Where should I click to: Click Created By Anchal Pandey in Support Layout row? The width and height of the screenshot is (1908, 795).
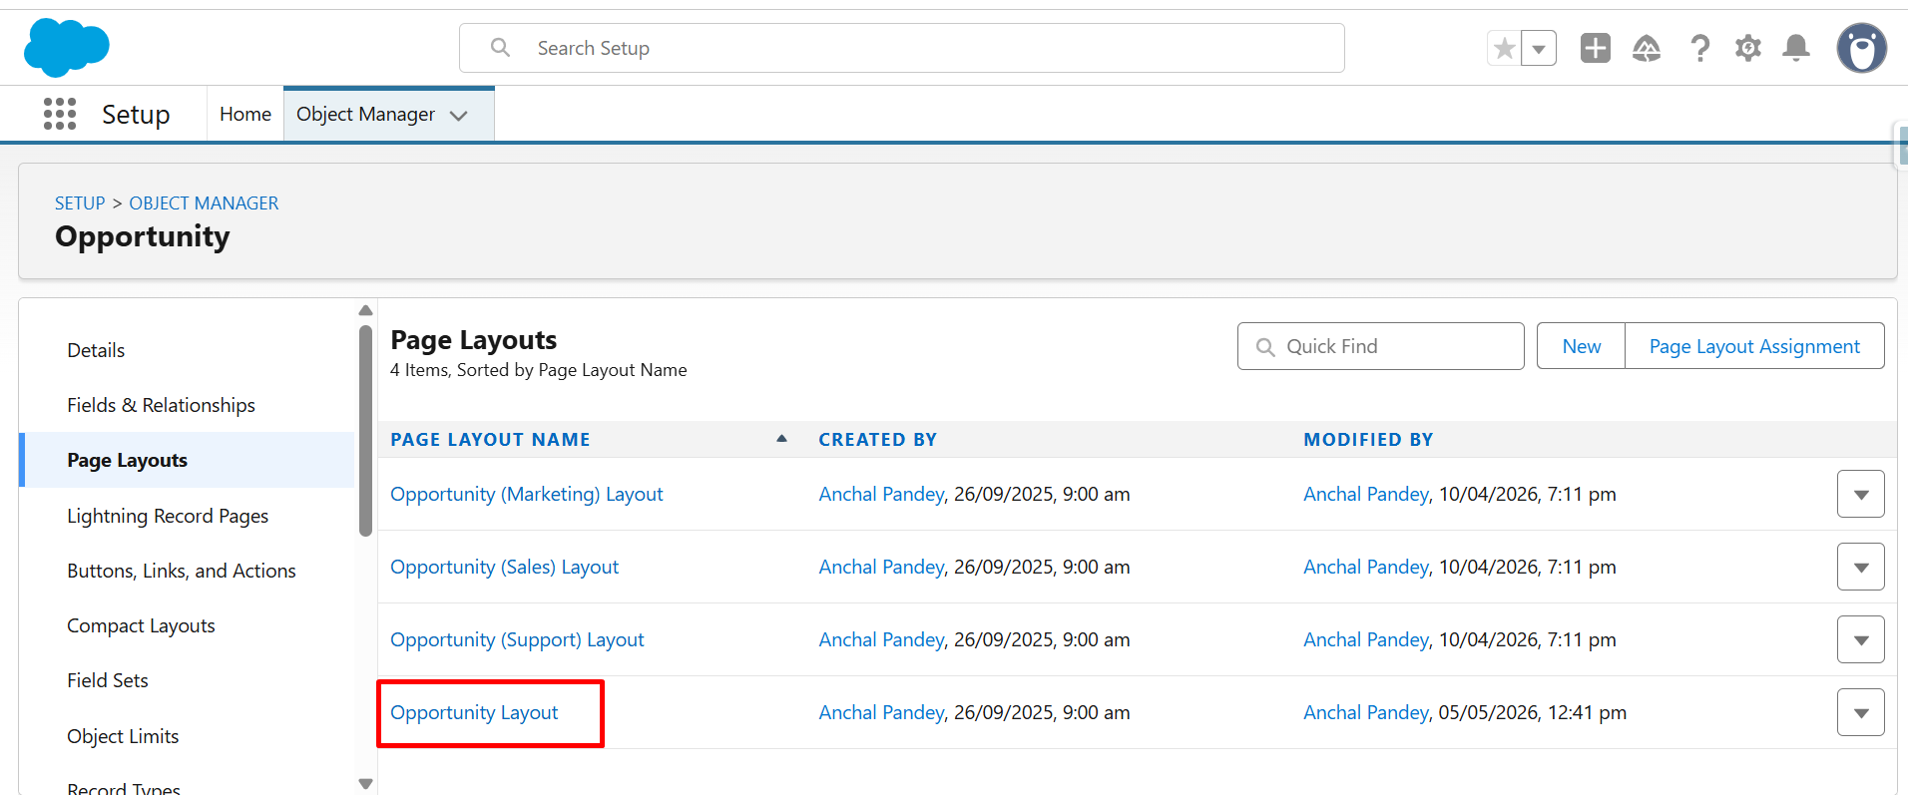(x=881, y=639)
